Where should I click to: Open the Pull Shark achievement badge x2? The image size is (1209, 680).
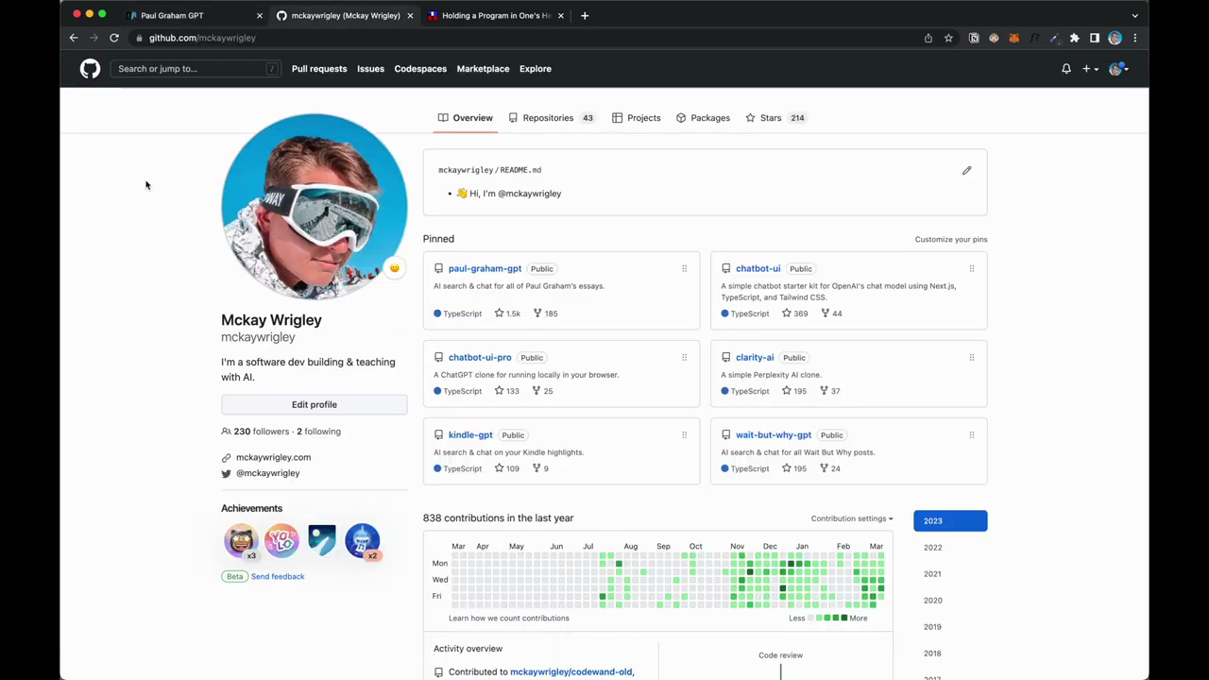[363, 541]
